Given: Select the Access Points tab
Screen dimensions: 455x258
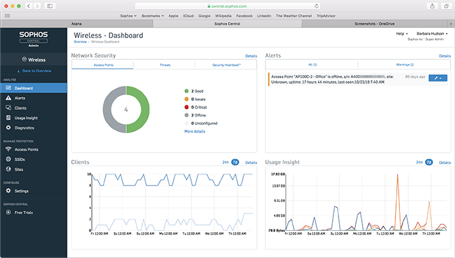Looking at the screenshot, I should [104, 65].
